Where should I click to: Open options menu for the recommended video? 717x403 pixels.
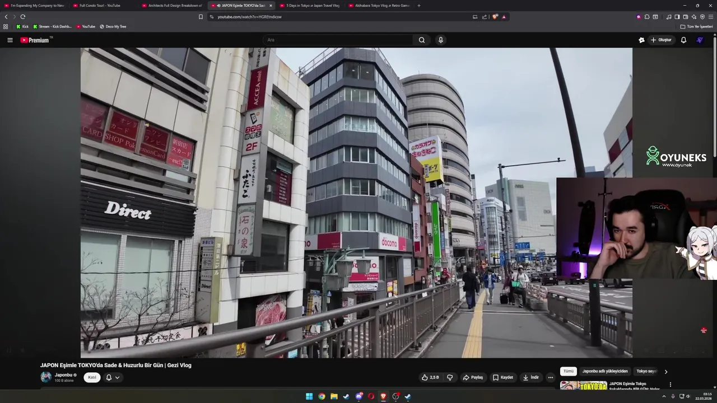click(670, 385)
